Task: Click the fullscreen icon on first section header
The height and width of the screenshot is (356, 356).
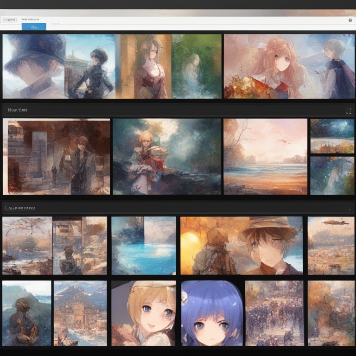Action: [348, 111]
